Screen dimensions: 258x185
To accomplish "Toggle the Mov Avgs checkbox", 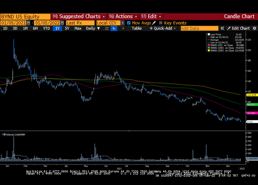I will 129,23.
